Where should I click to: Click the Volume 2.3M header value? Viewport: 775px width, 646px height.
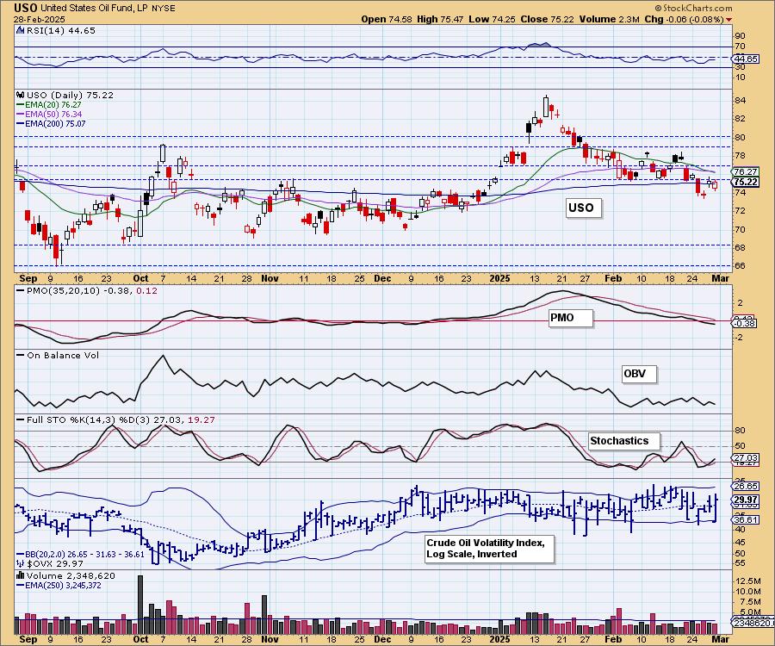(610, 19)
